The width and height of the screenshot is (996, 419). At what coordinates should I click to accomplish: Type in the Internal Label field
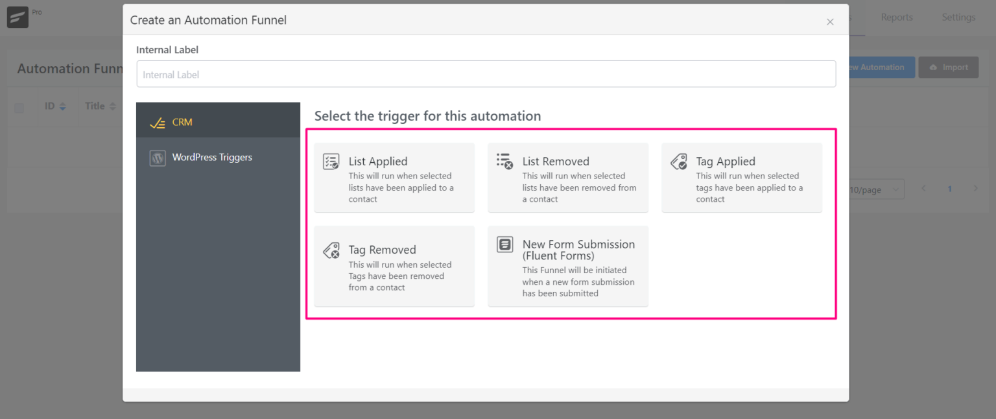pos(486,74)
